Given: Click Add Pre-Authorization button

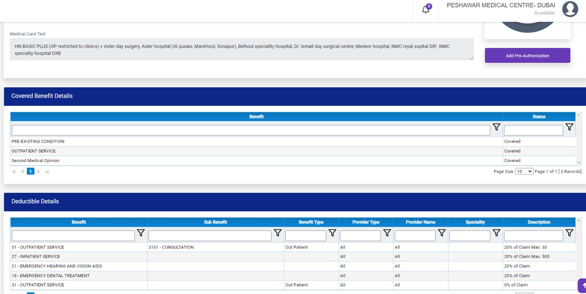Looking at the screenshot, I should tap(527, 56).
